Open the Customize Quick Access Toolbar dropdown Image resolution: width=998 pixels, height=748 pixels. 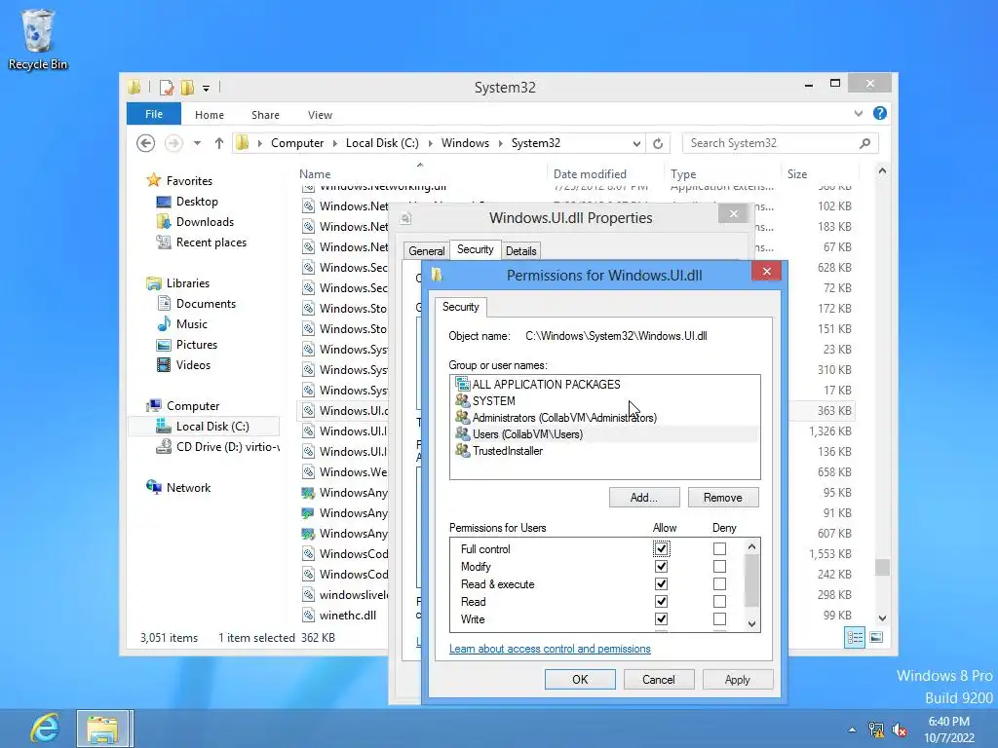point(207,89)
